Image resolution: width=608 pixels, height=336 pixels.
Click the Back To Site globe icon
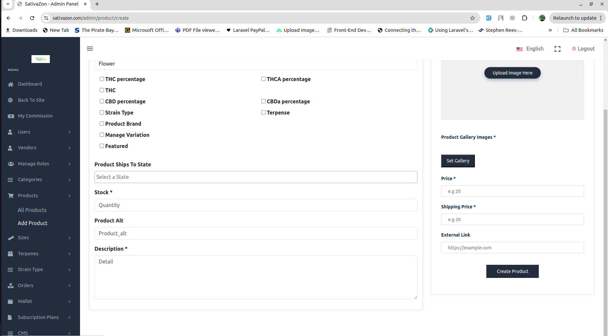click(10, 100)
